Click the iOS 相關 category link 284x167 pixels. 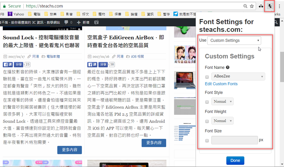pyautogui.click(x=137, y=56)
